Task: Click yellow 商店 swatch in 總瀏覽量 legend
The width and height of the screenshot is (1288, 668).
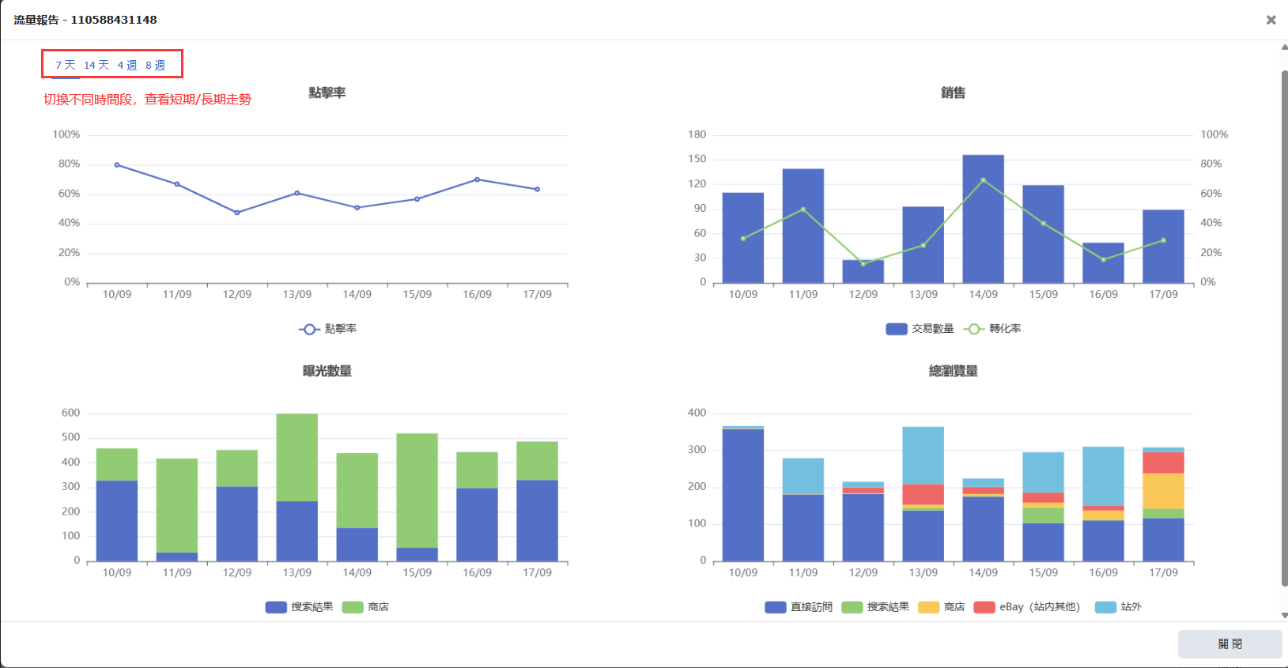Action: pyautogui.click(x=928, y=607)
